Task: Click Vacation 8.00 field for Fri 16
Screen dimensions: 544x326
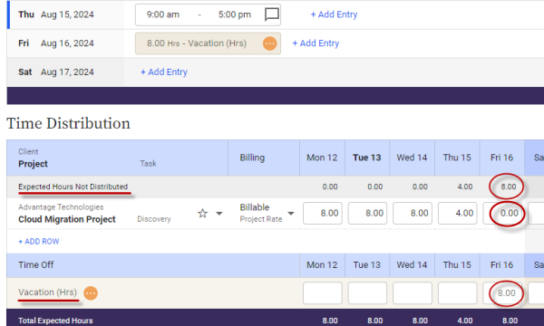Action: (x=502, y=293)
